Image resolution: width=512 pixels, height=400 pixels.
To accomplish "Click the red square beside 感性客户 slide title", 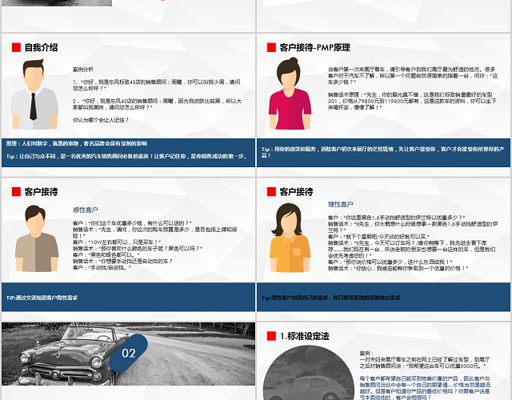I will click(16, 192).
